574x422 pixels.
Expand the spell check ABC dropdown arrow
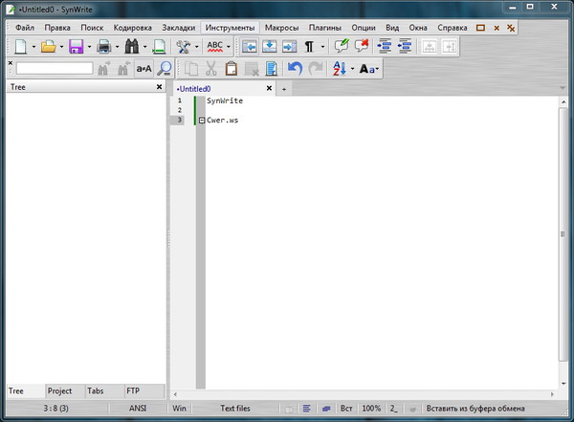point(229,46)
